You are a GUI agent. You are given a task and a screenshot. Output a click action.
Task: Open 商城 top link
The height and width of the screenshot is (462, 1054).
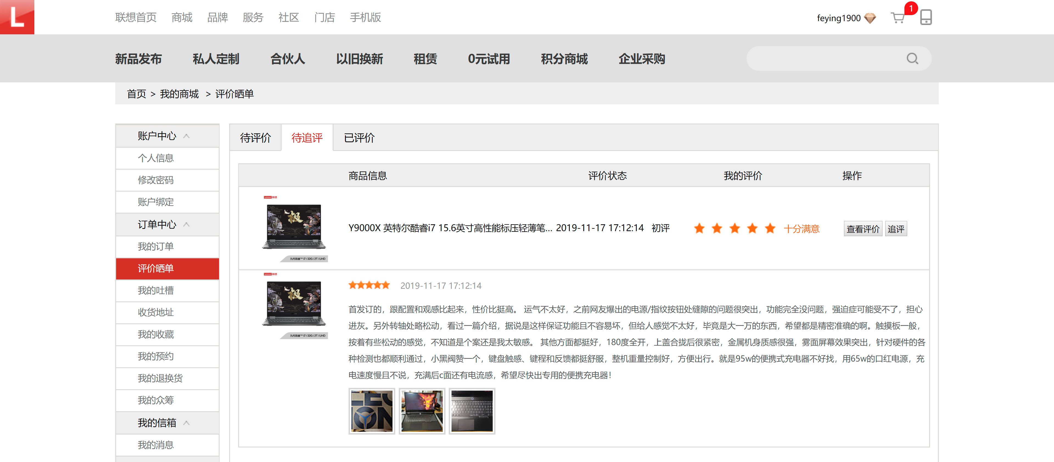pyautogui.click(x=182, y=17)
